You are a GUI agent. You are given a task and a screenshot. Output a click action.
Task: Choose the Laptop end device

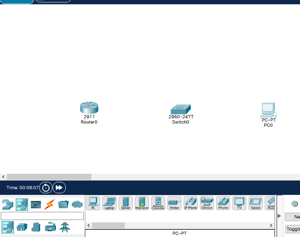coord(110,203)
